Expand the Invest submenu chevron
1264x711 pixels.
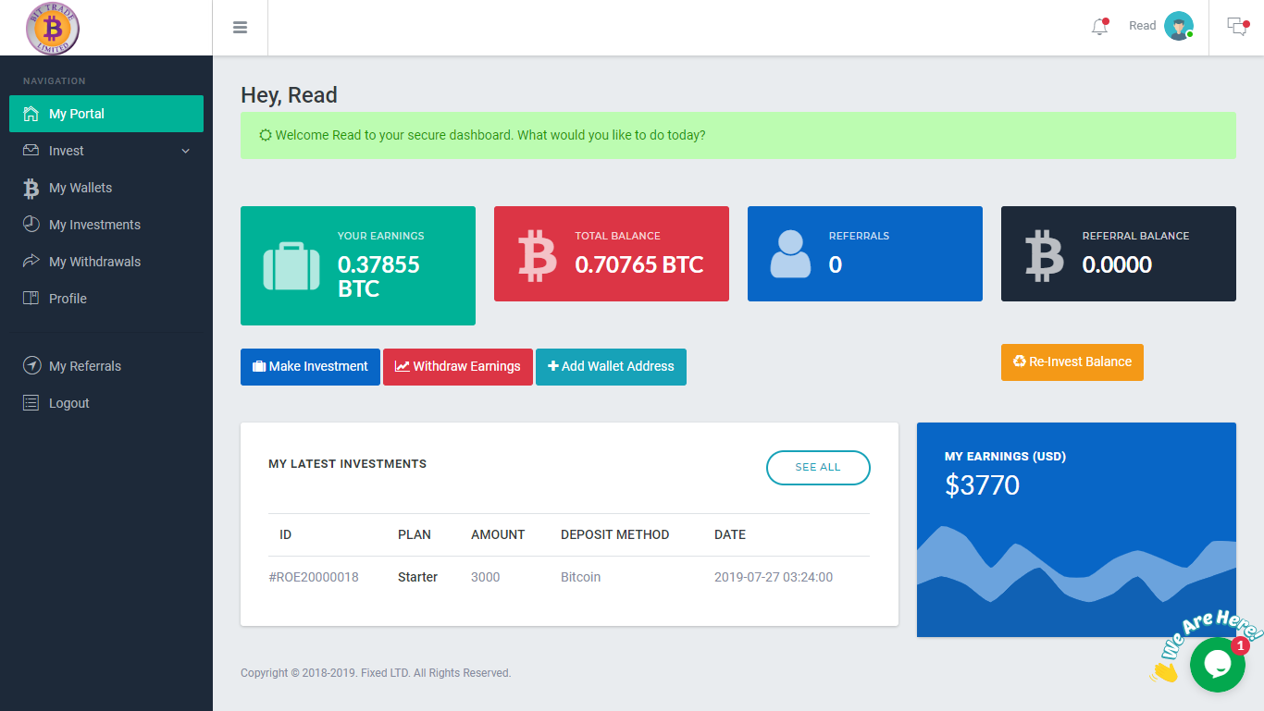(x=185, y=151)
